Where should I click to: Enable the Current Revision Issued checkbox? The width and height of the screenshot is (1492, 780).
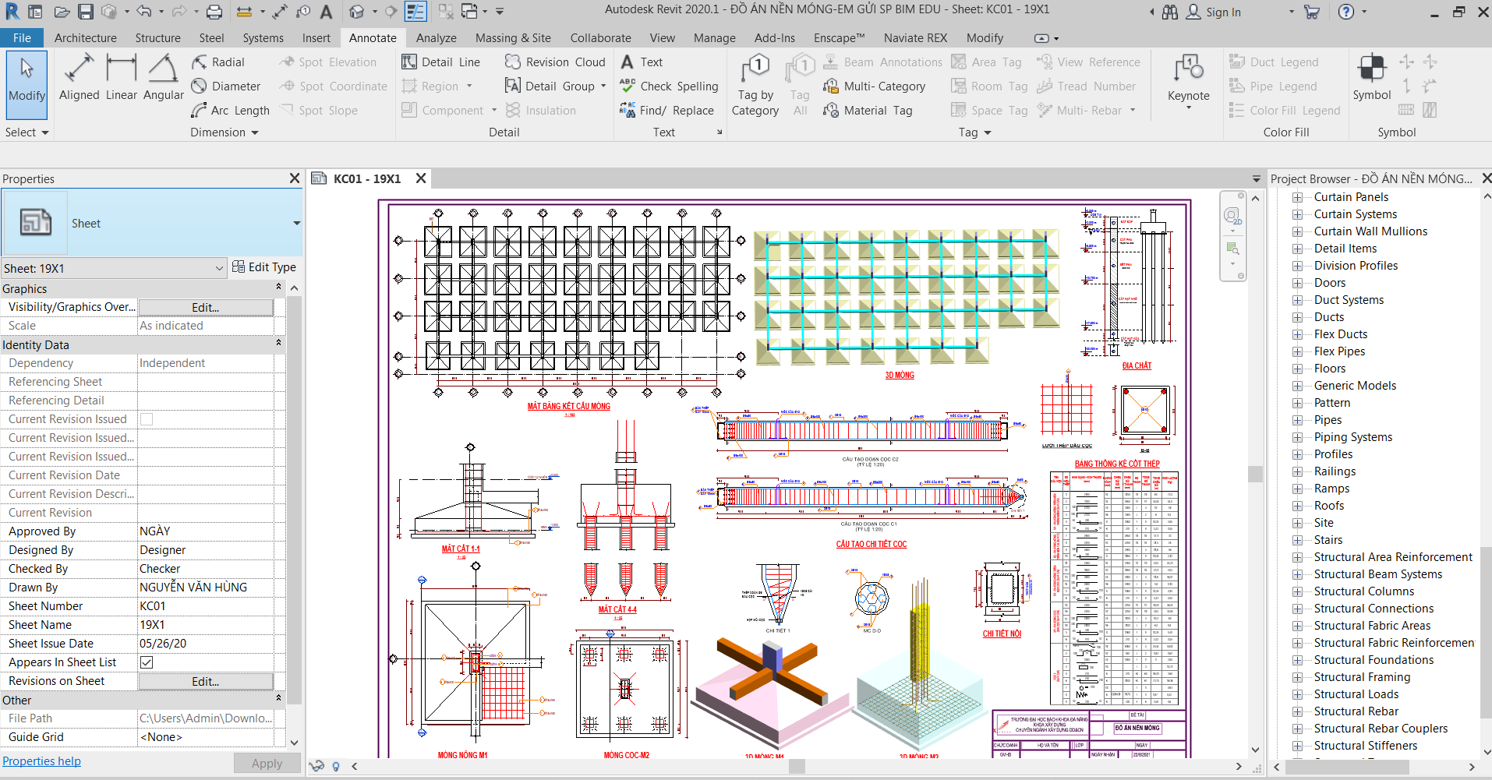click(146, 418)
